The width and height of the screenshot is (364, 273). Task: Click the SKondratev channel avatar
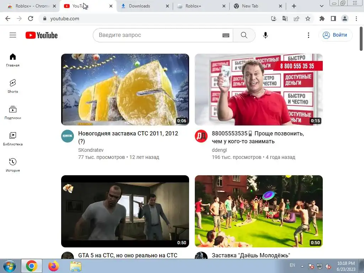[68, 136]
